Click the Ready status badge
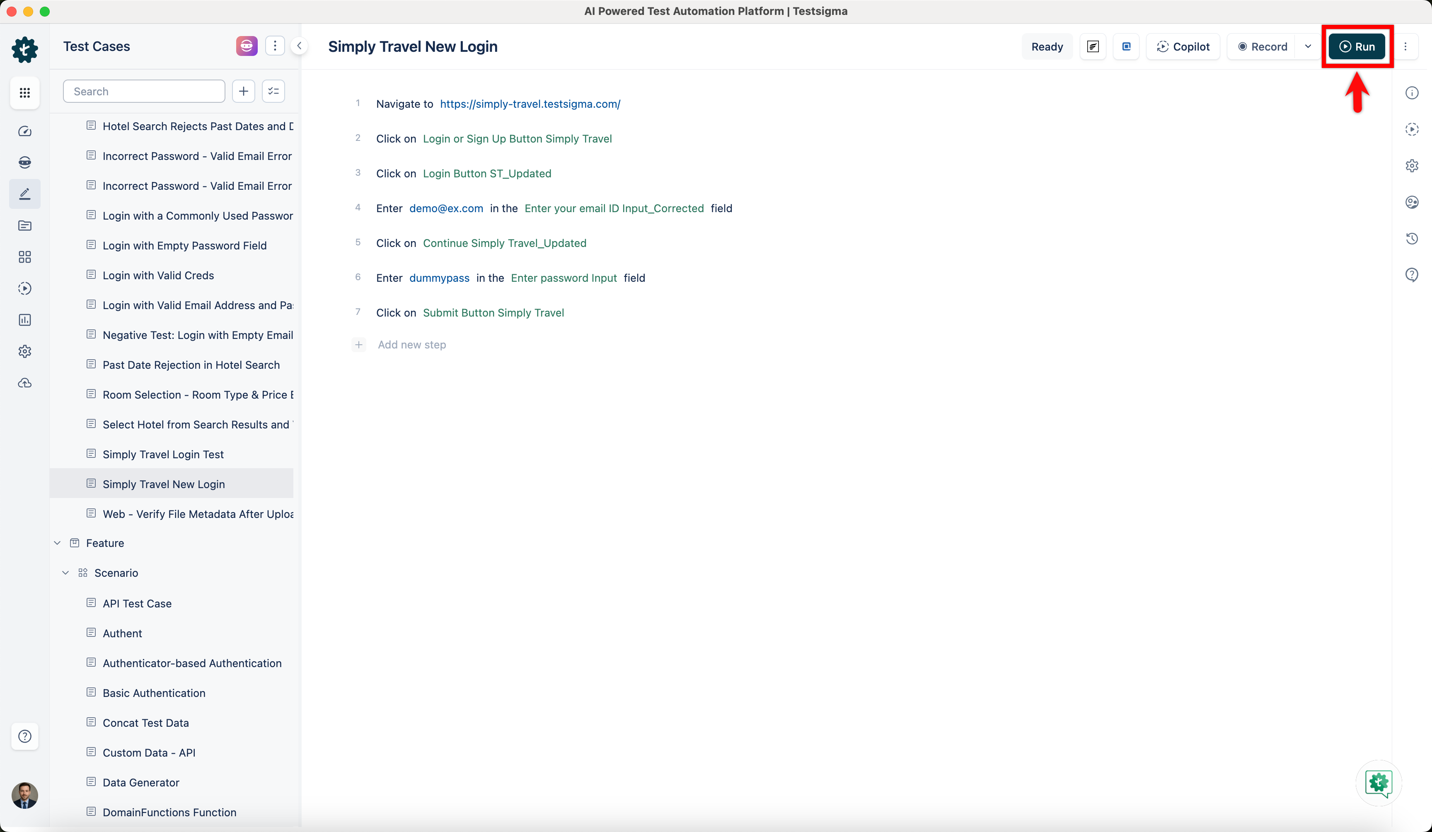 coord(1047,46)
